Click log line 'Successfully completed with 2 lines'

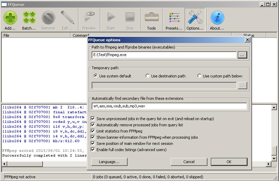click(44, 155)
